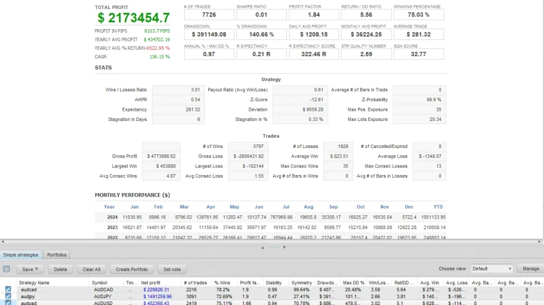Image resolution: width=544 pixels, height=305 pixels.
Task: Click the Set note button
Action: (x=172, y=269)
